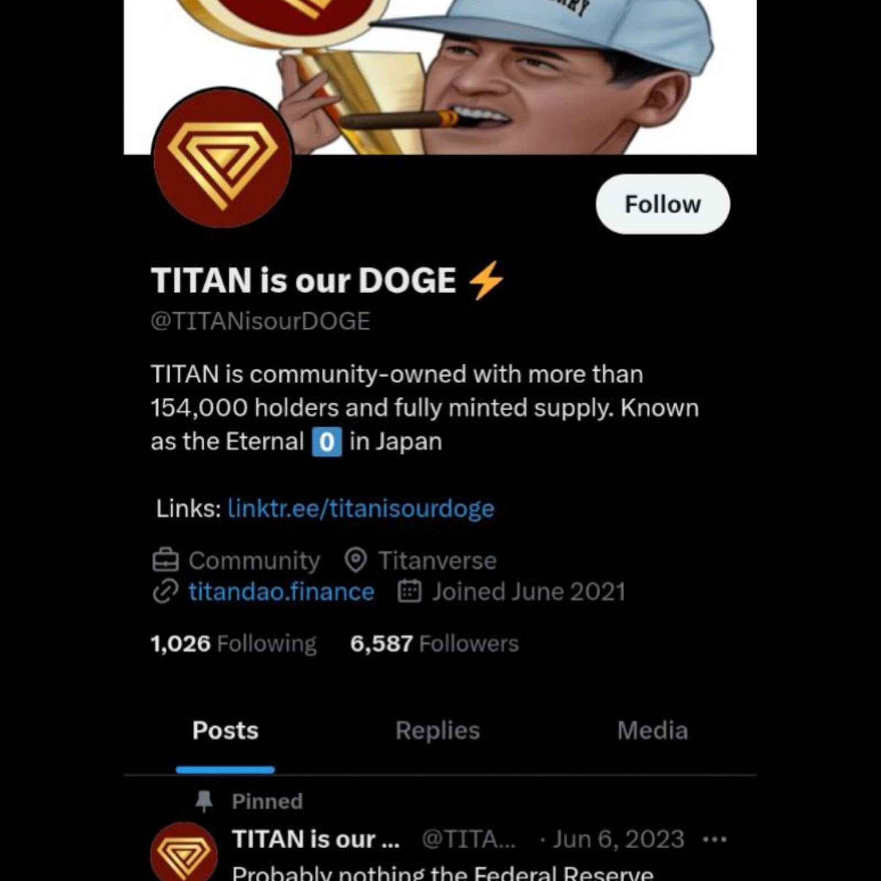Click the lightning bolt emoji beside profile name

(486, 280)
